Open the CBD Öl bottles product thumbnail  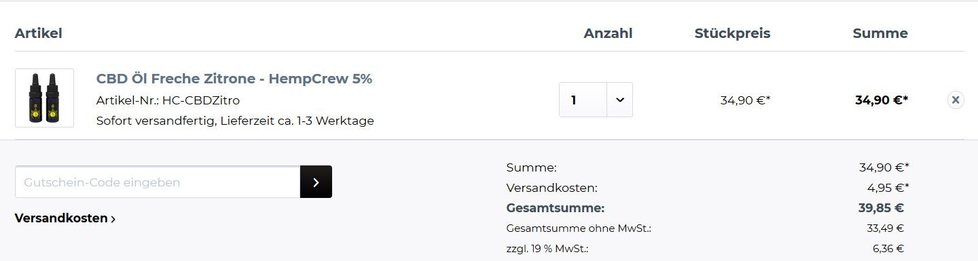[44, 98]
